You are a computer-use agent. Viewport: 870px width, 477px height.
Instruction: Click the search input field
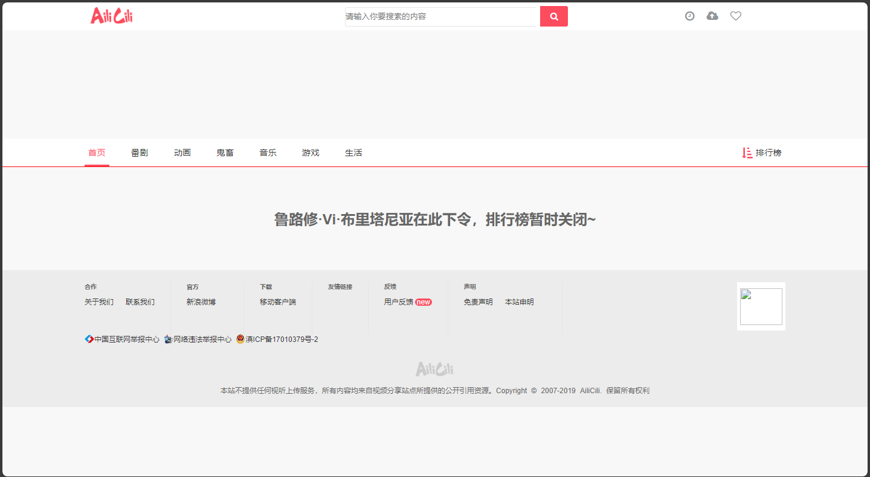442,17
